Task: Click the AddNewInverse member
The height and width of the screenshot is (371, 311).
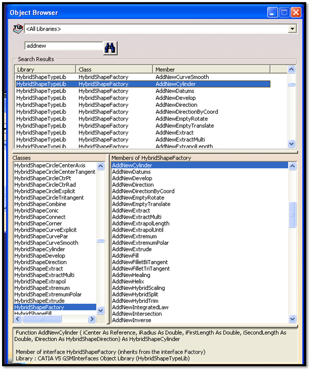Action: point(200,320)
